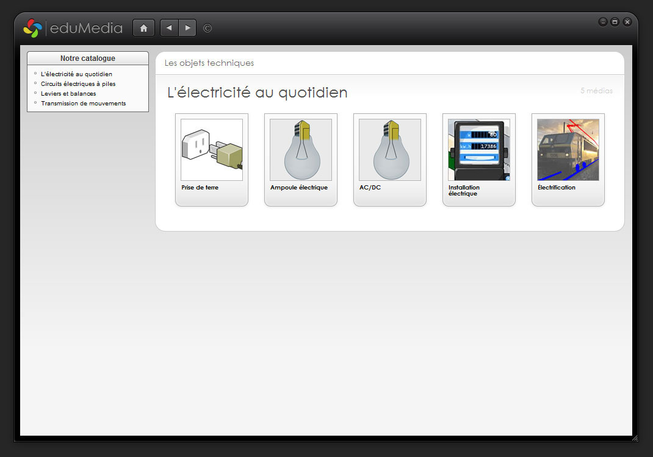Click the window resize grip corner
Screen dimensions: 653x457
click(x=635, y=438)
